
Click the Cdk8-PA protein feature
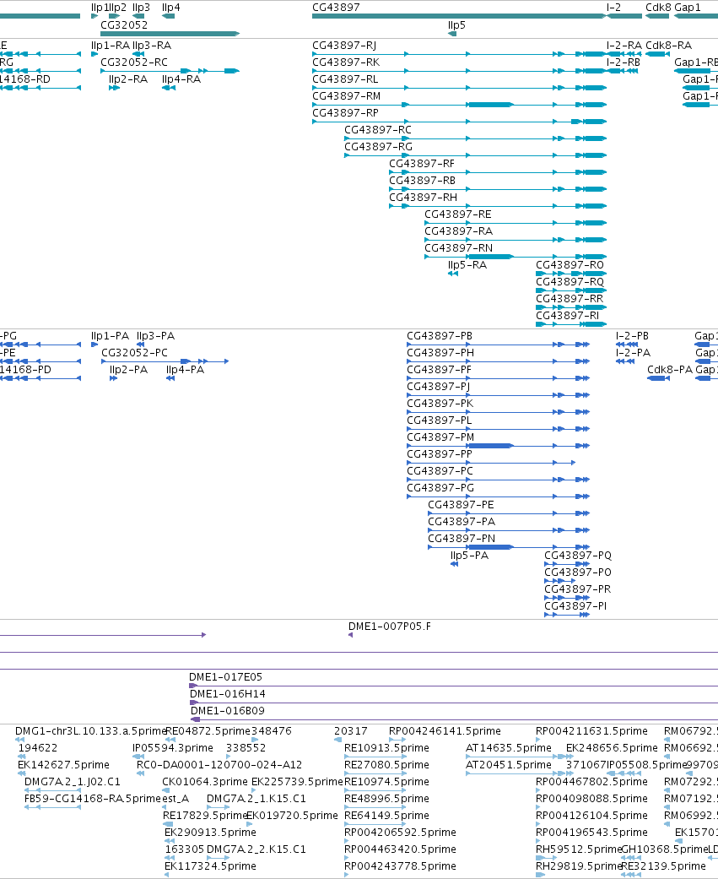click(659, 378)
